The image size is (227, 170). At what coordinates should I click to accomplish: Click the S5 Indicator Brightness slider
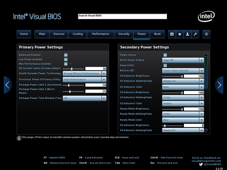[172, 126]
